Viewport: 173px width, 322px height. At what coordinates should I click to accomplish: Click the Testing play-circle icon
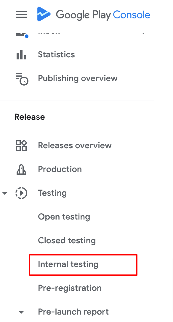(x=21, y=193)
